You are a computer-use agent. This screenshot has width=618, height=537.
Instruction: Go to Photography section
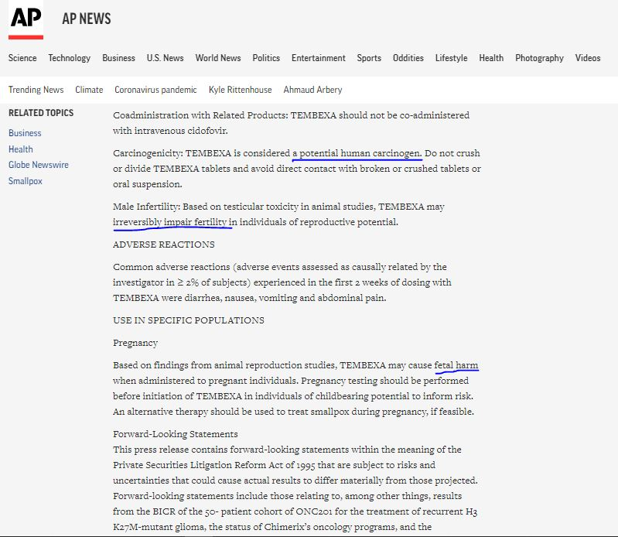[x=539, y=58]
